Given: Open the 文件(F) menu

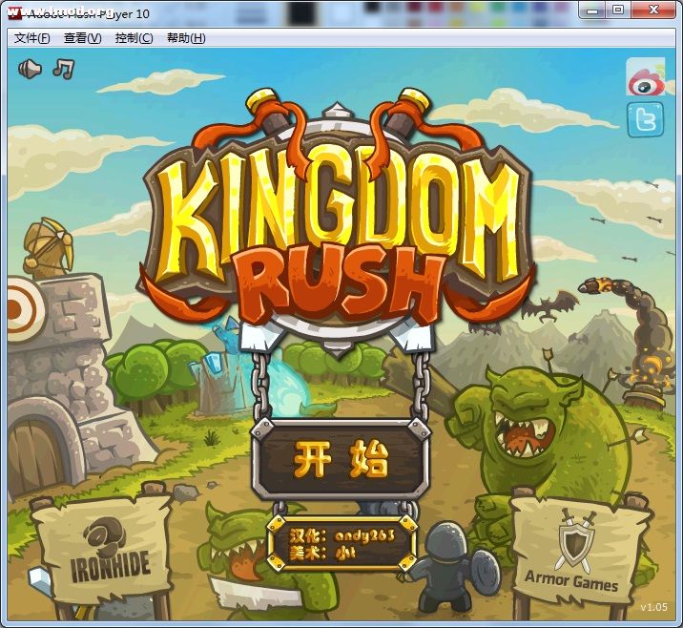Looking at the screenshot, I should tap(31, 38).
